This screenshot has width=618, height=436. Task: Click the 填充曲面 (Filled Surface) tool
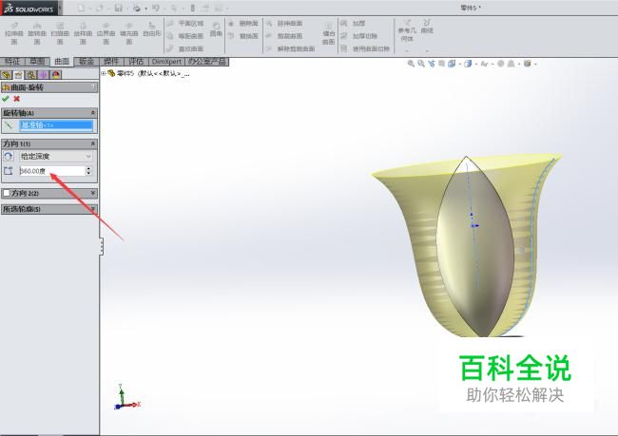pos(129,33)
